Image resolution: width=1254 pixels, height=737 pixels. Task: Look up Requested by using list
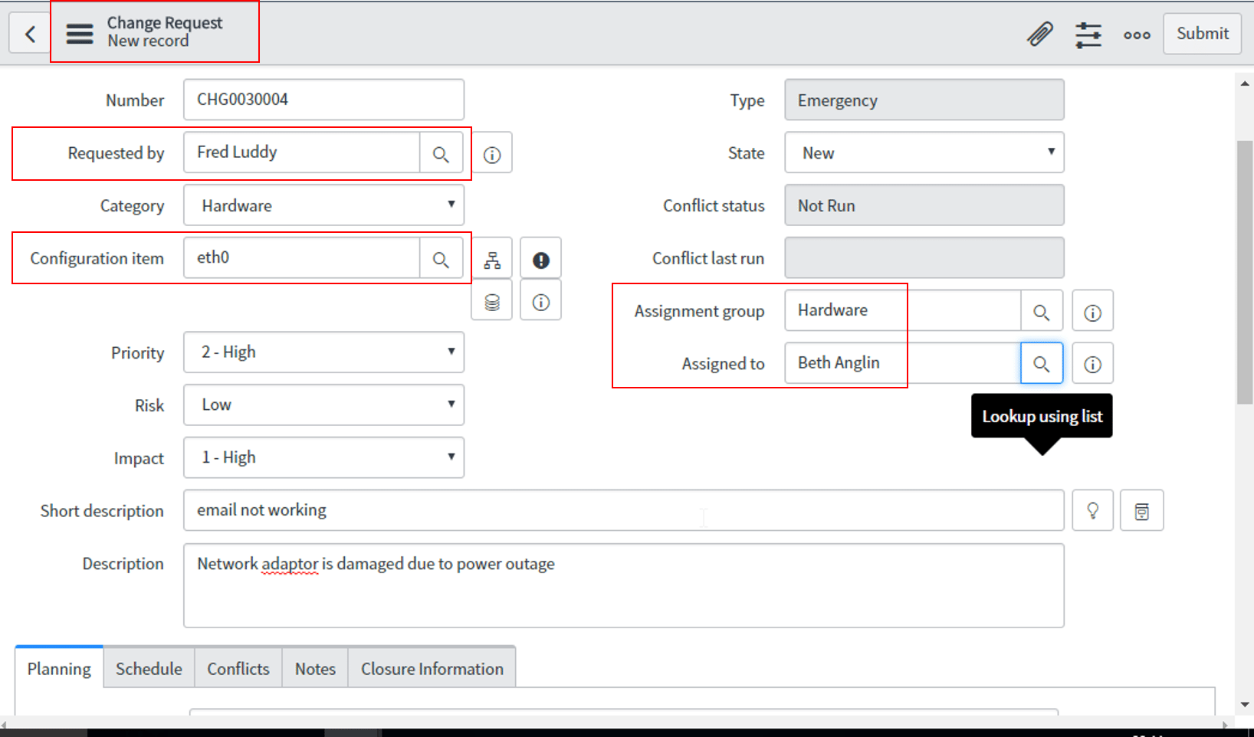click(441, 152)
